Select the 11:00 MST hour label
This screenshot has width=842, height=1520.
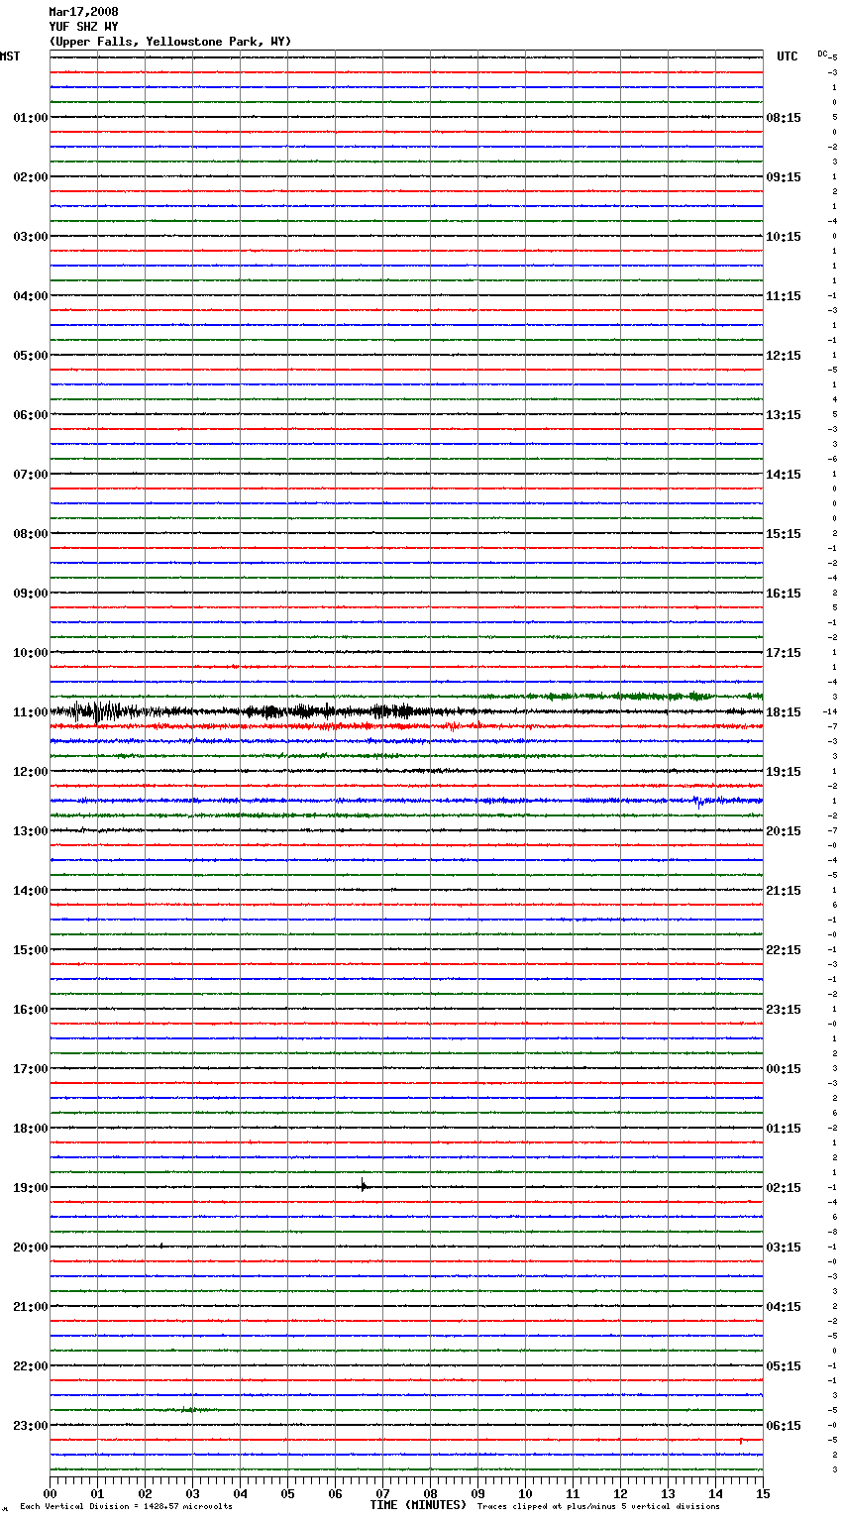click(x=31, y=712)
